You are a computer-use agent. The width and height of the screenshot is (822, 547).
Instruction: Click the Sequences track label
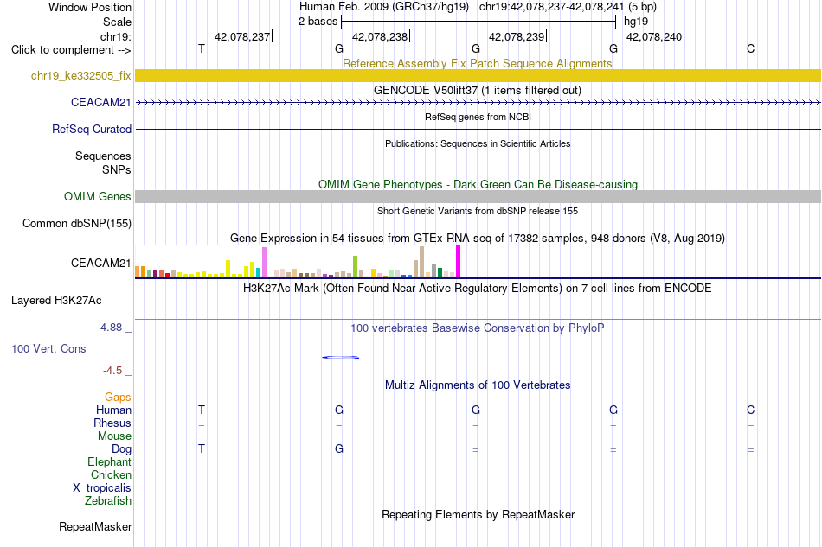click(103, 156)
